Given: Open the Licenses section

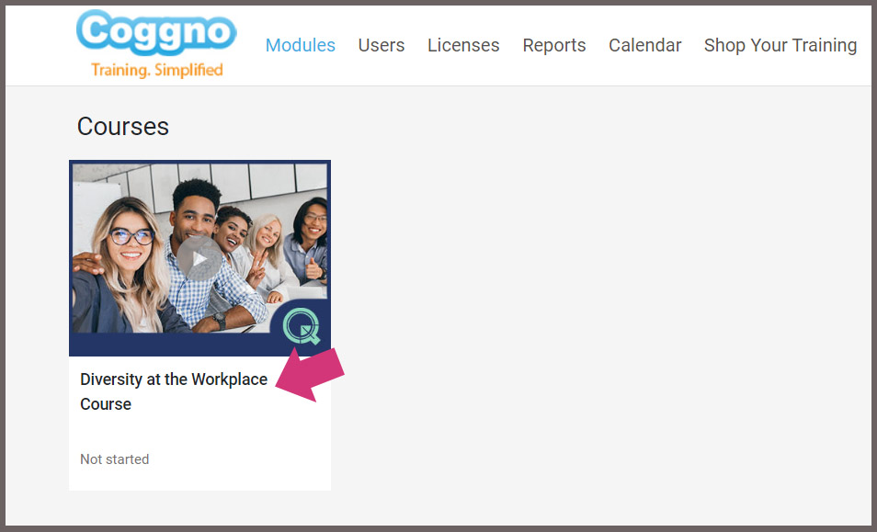Looking at the screenshot, I should tap(463, 45).
